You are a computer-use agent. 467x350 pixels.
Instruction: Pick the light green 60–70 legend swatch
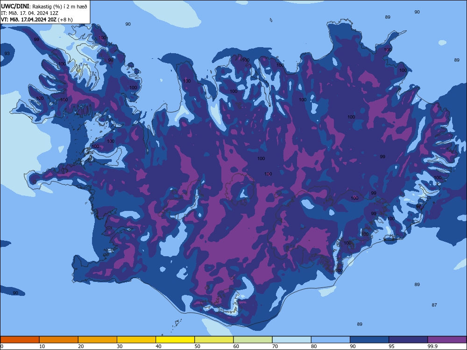pyautogui.click(x=253, y=340)
